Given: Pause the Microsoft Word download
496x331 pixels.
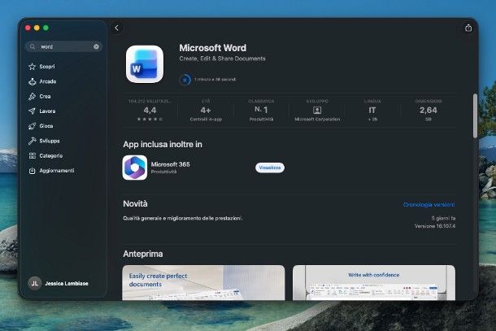Looking at the screenshot, I should (x=185, y=80).
